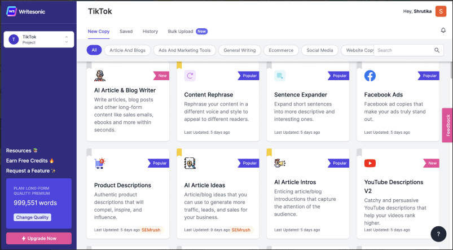This screenshot has width=453, height=250.
Task: Click the YouTube logo icon
Action: (x=370, y=163)
